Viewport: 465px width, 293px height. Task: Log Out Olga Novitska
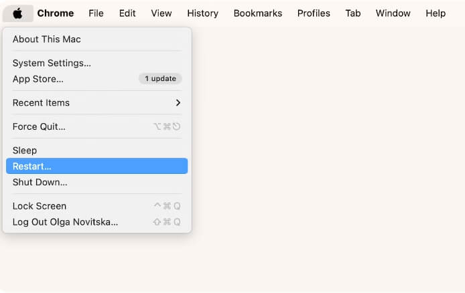tap(96, 222)
